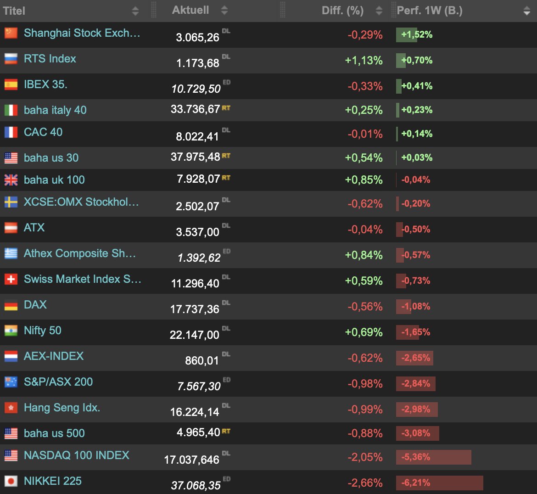Click the Sweden flag beside OMX Stockholm
This screenshot has width=537, height=494.
pos(11,202)
